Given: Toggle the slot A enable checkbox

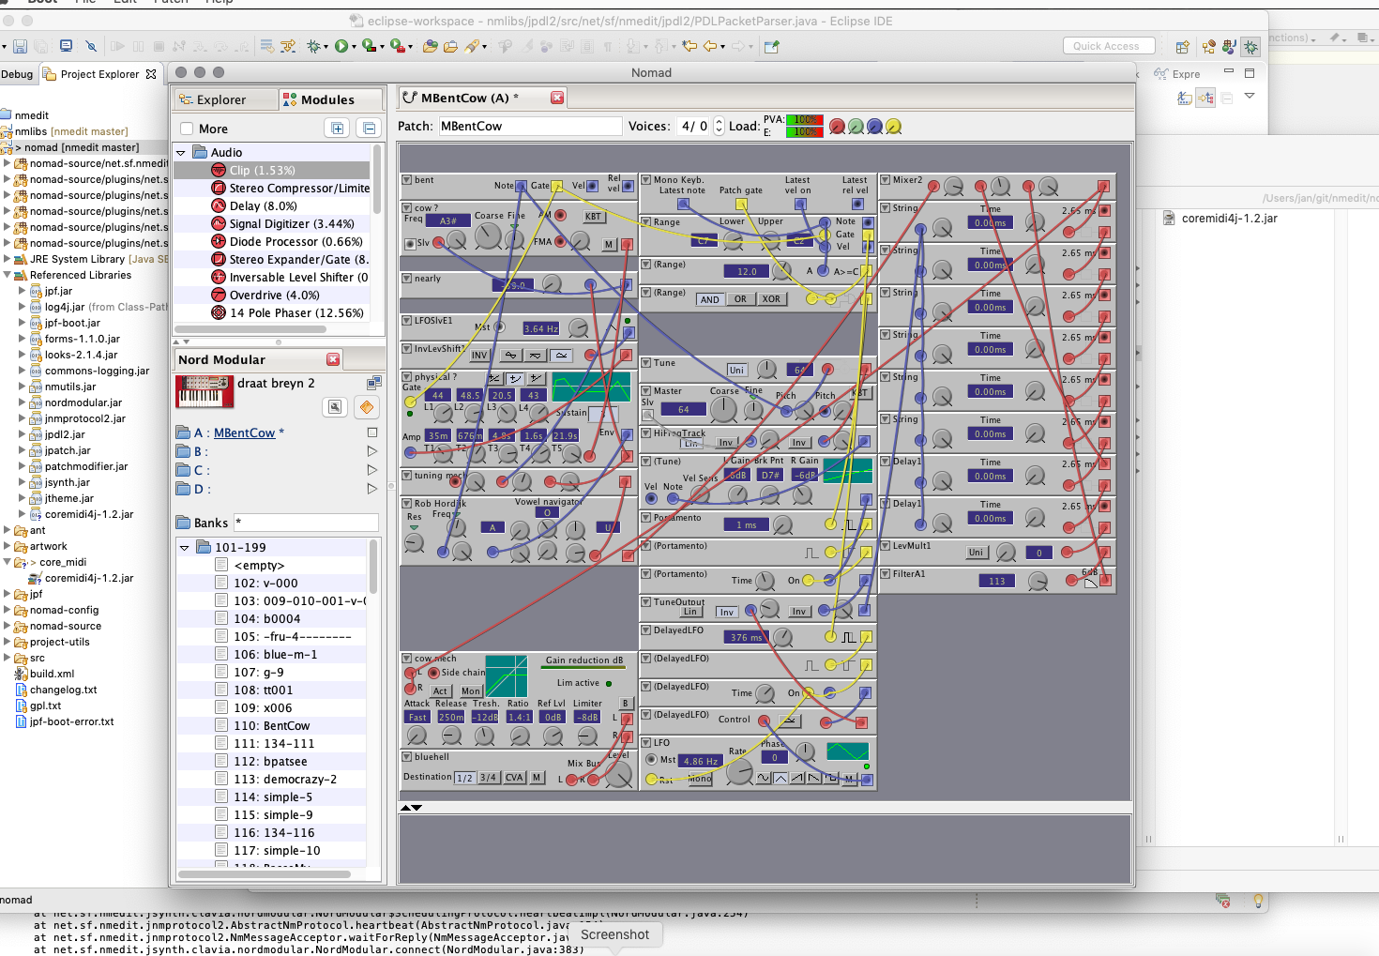Looking at the screenshot, I should 372,432.
